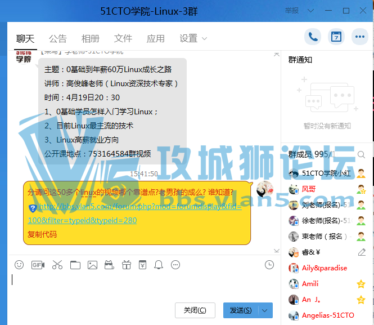Insert a picture into the message

pyautogui.click(x=92, y=265)
